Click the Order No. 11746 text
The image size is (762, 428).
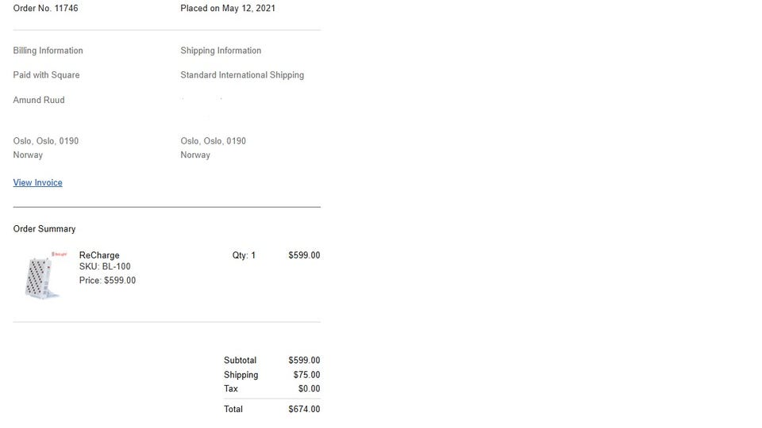(x=45, y=8)
